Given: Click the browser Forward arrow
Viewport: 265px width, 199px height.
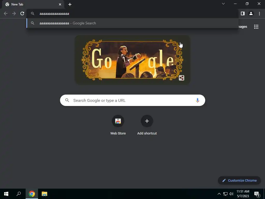Looking at the screenshot, I should pyautogui.click(x=14, y=13).
